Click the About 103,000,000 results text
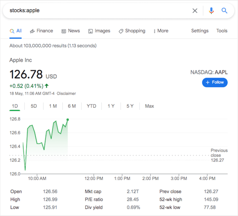This screenshot has height=216, width=238. point(53,46)
